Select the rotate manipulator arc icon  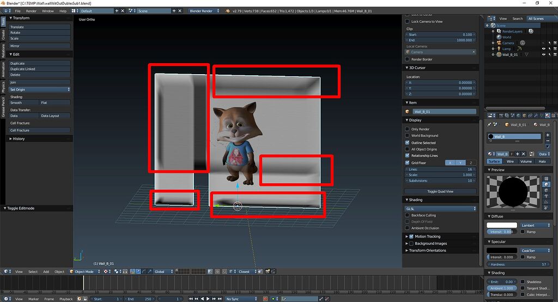pyautogui.click(x=144, y=271)
